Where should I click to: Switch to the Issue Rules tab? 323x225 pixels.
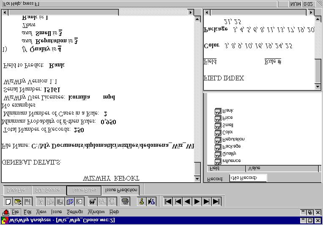pyautogui.click(x=84, y=190)
